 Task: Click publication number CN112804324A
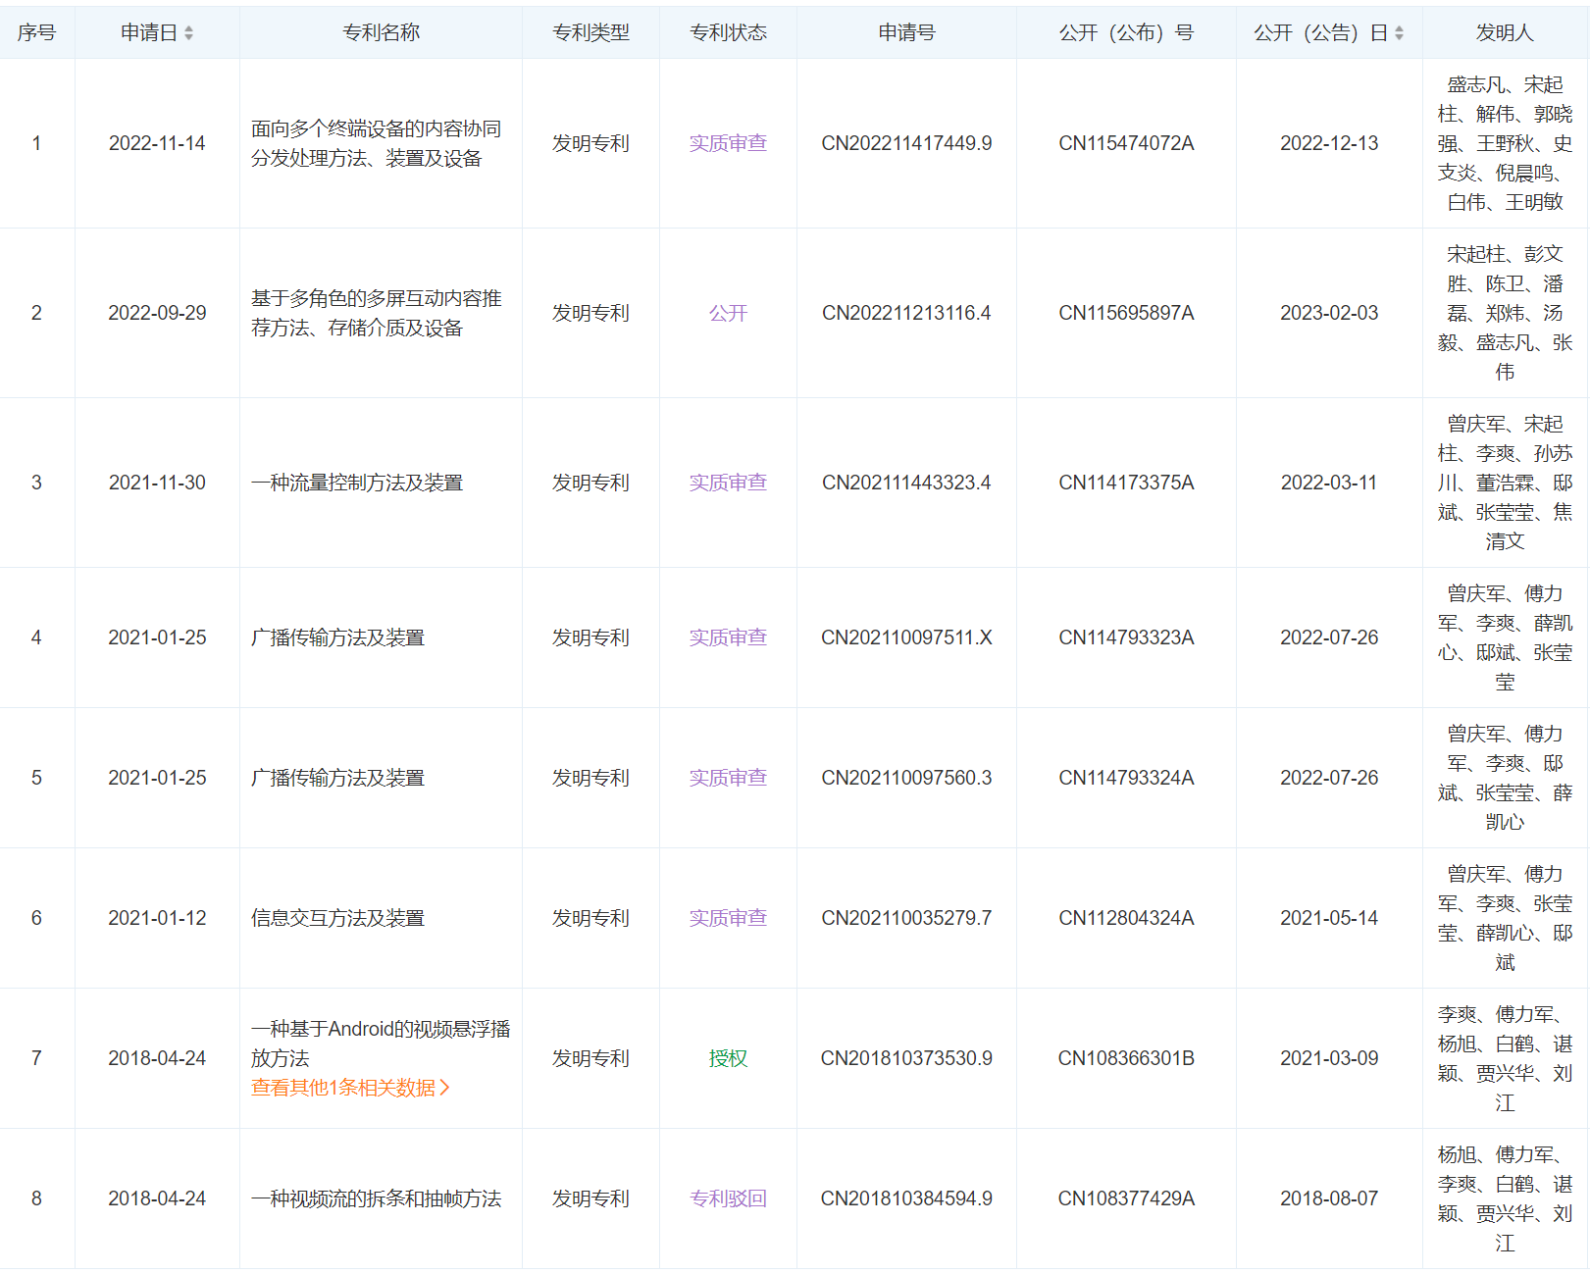click(1126, 918)
